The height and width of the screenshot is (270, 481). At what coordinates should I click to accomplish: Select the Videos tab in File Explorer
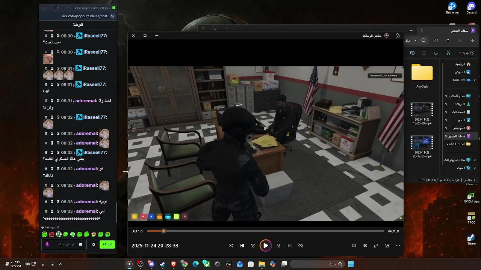point(447,31)
